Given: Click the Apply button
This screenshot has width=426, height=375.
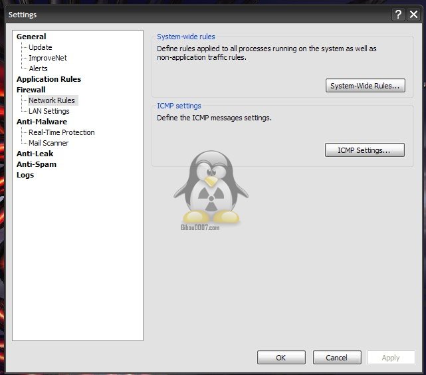Looking at the screenshot, I should click(x=391, y=357).
